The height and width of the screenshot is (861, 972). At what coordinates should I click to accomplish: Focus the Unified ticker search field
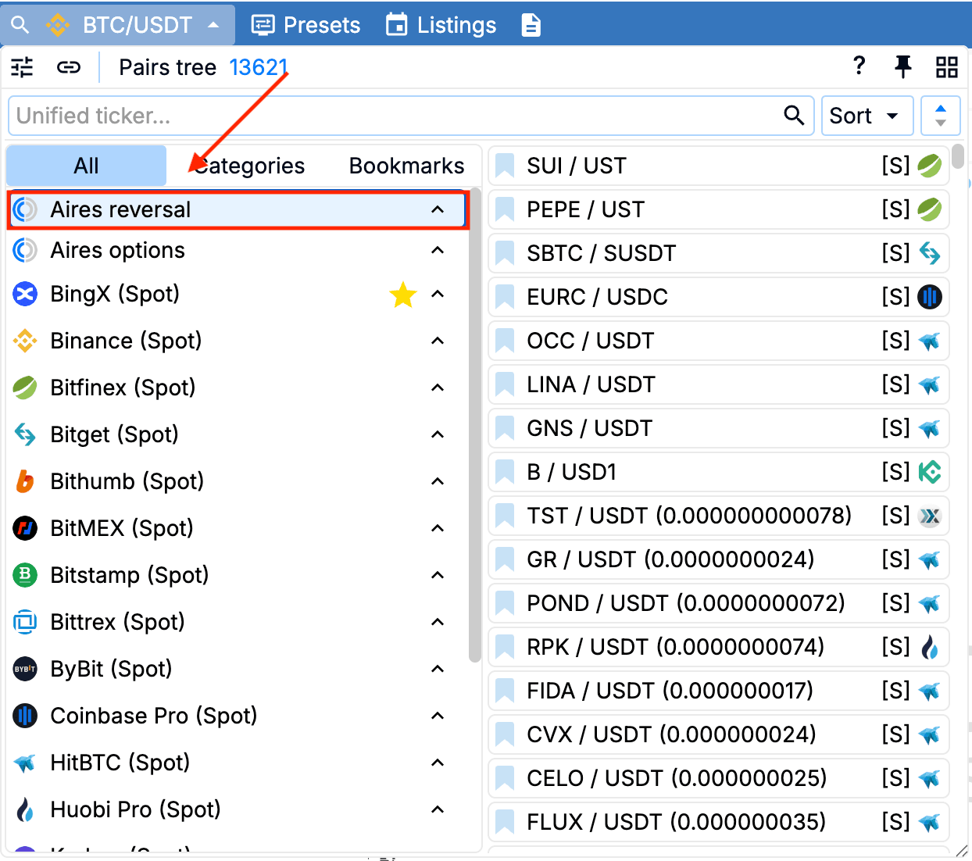[412, 116]
